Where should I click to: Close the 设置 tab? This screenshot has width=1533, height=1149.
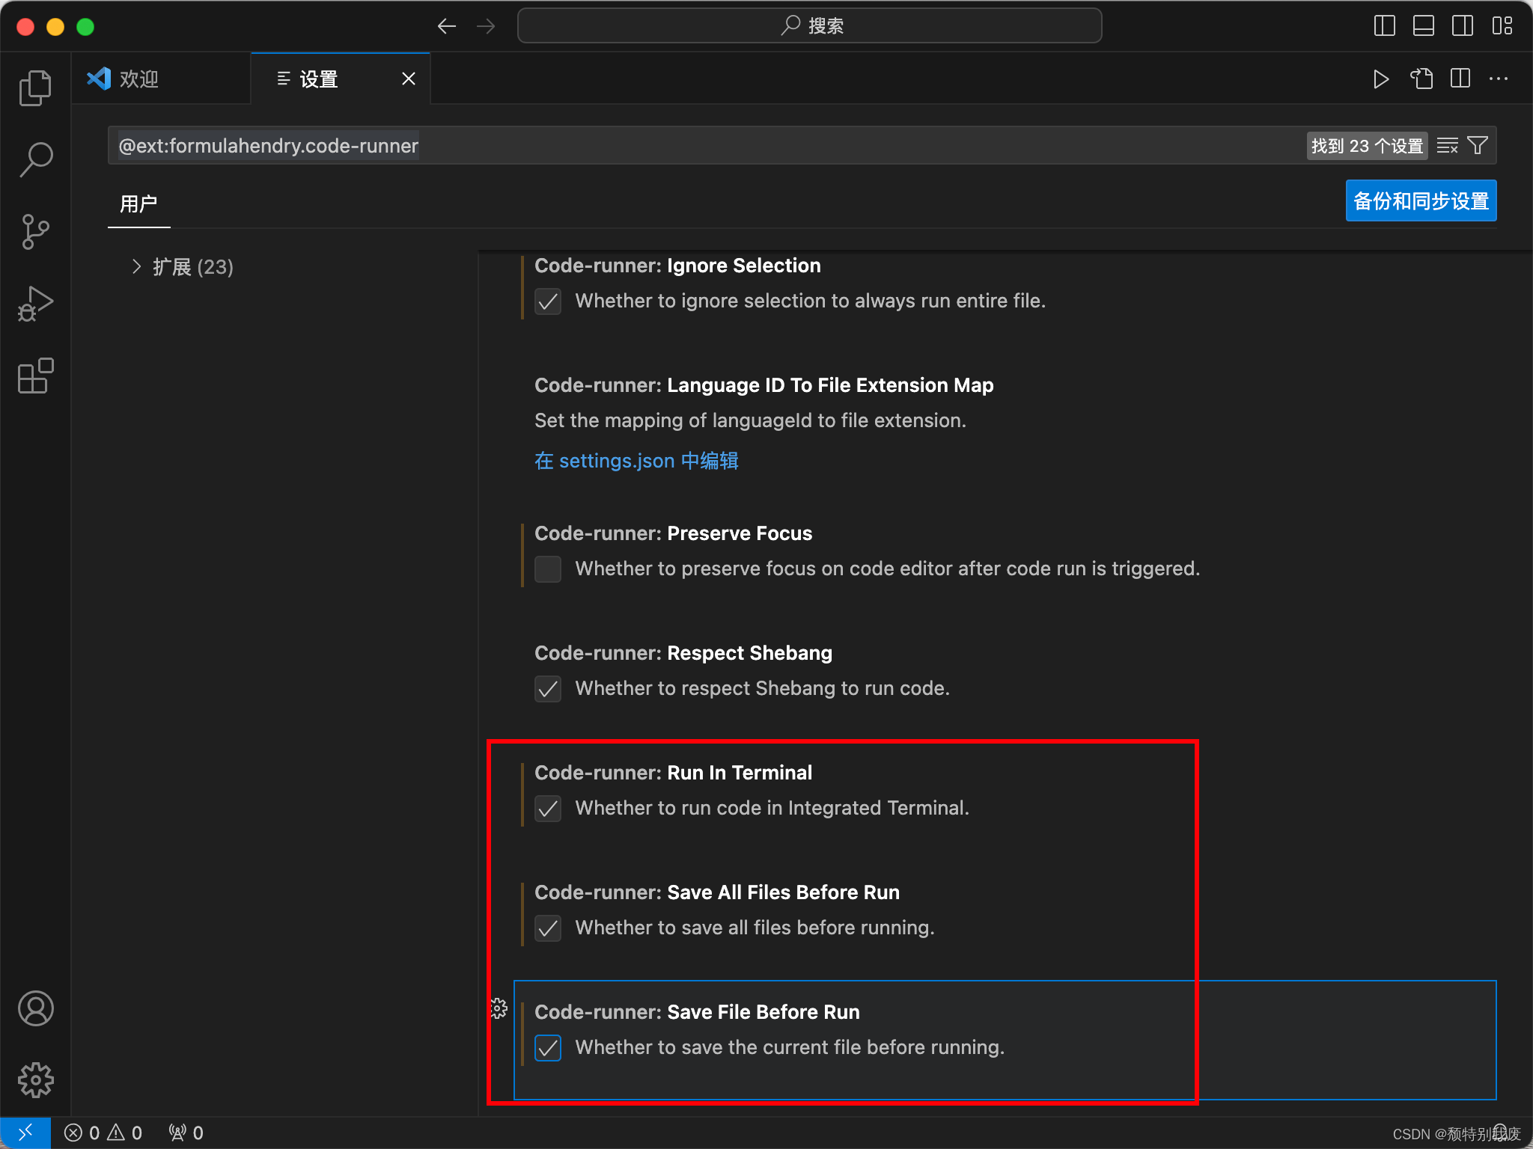[x=409, y=79]
